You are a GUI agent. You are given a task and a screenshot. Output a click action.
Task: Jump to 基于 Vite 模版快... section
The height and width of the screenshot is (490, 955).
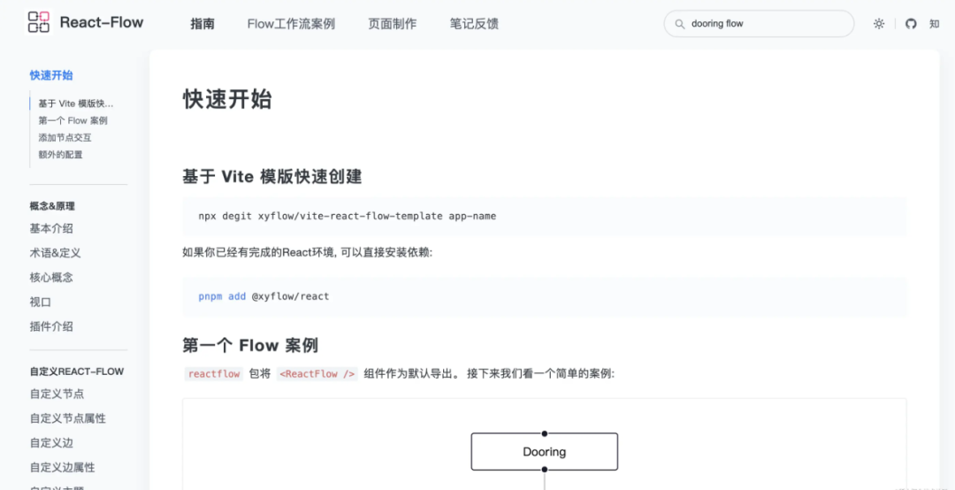[x=76, y=103]
